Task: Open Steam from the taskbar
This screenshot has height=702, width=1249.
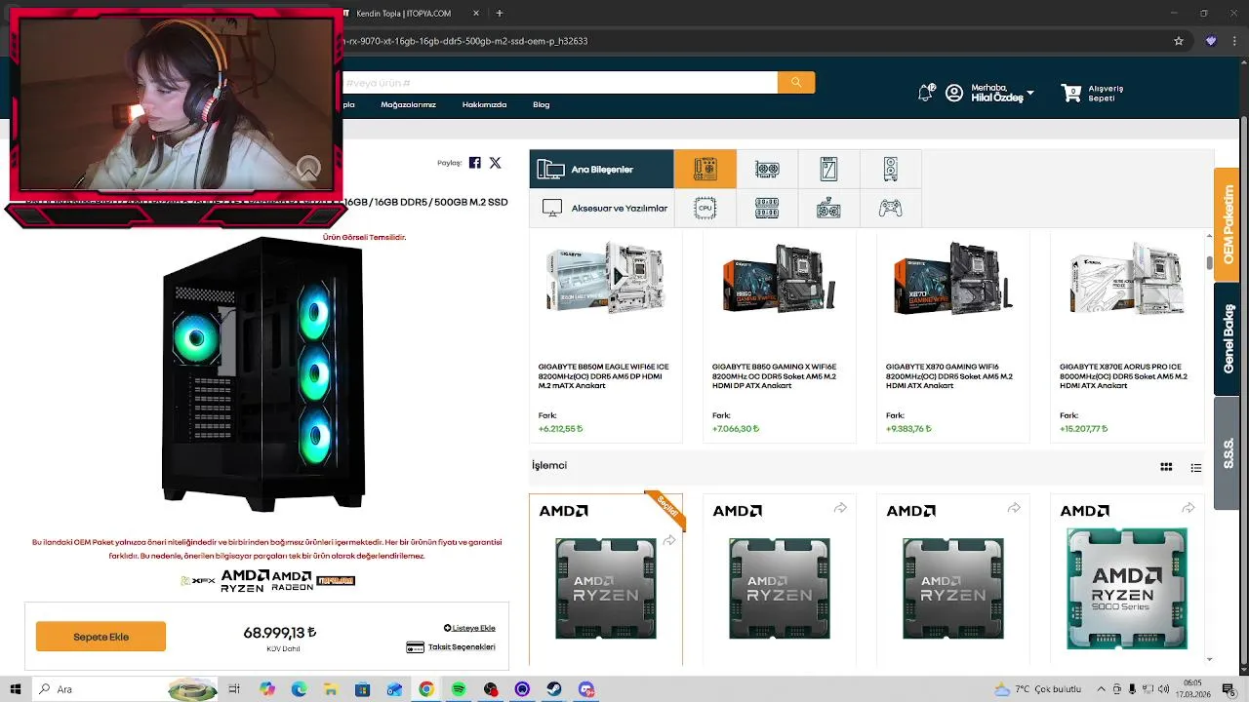Action: point(554,689)
